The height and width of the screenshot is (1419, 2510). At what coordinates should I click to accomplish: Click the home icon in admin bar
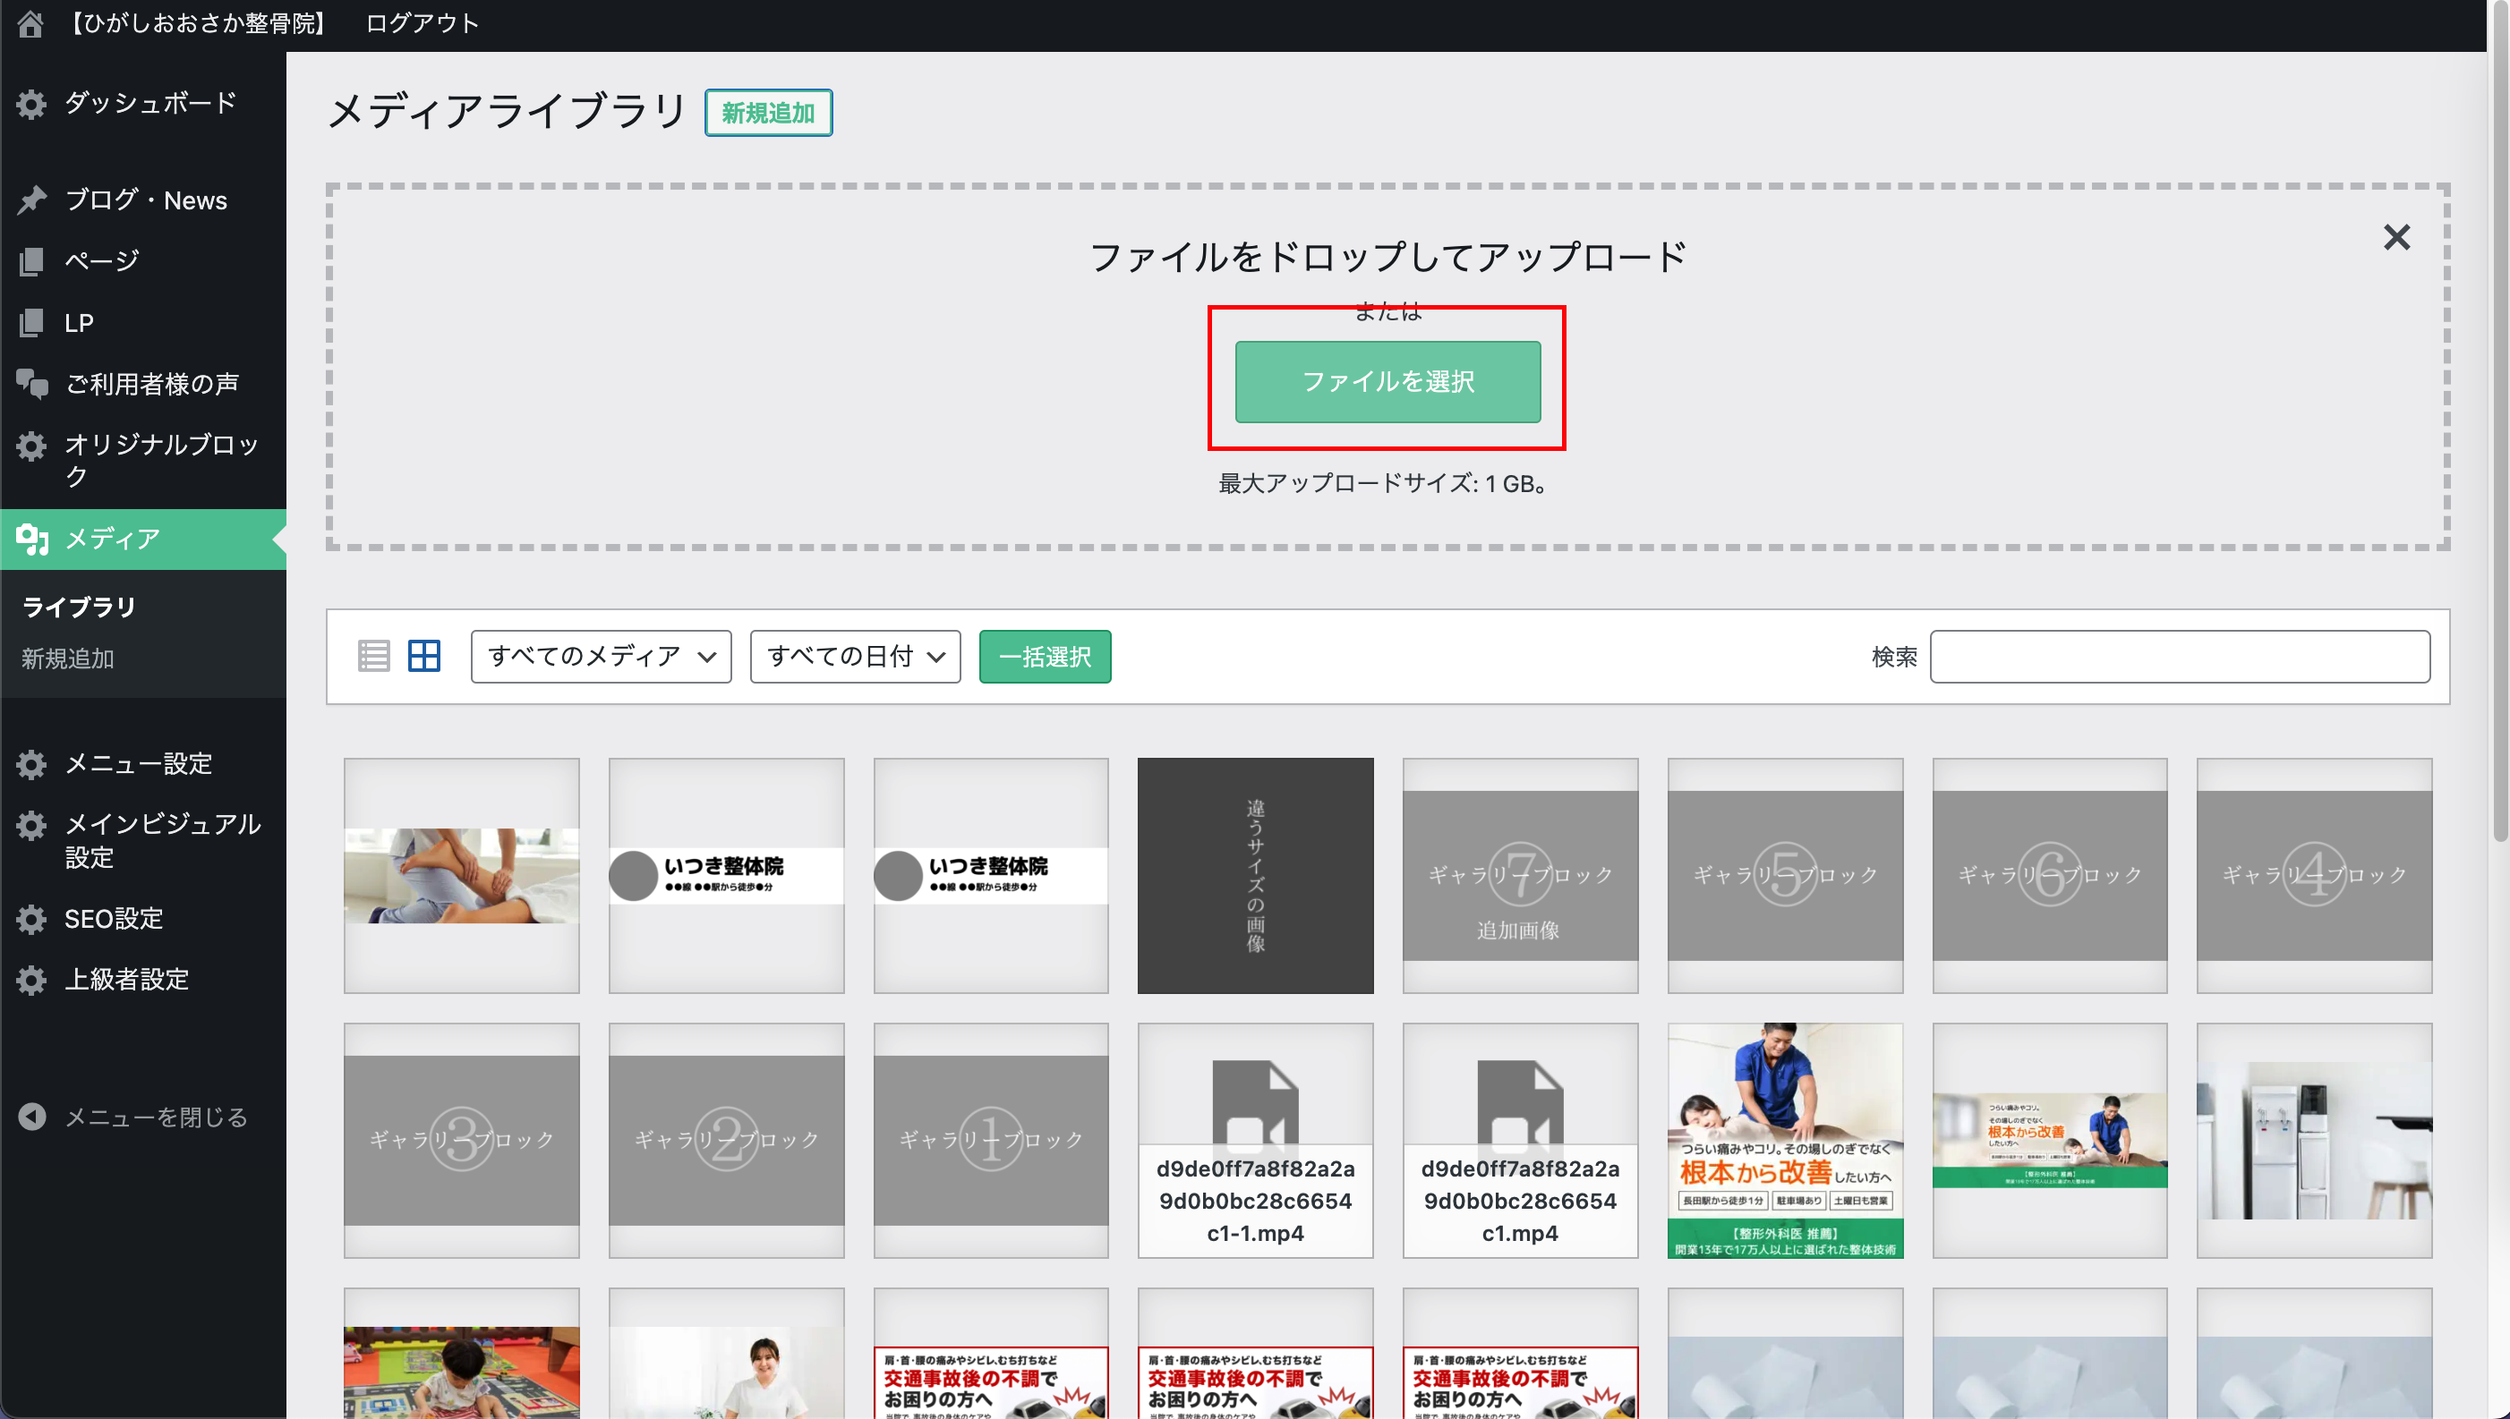[30, 22]
